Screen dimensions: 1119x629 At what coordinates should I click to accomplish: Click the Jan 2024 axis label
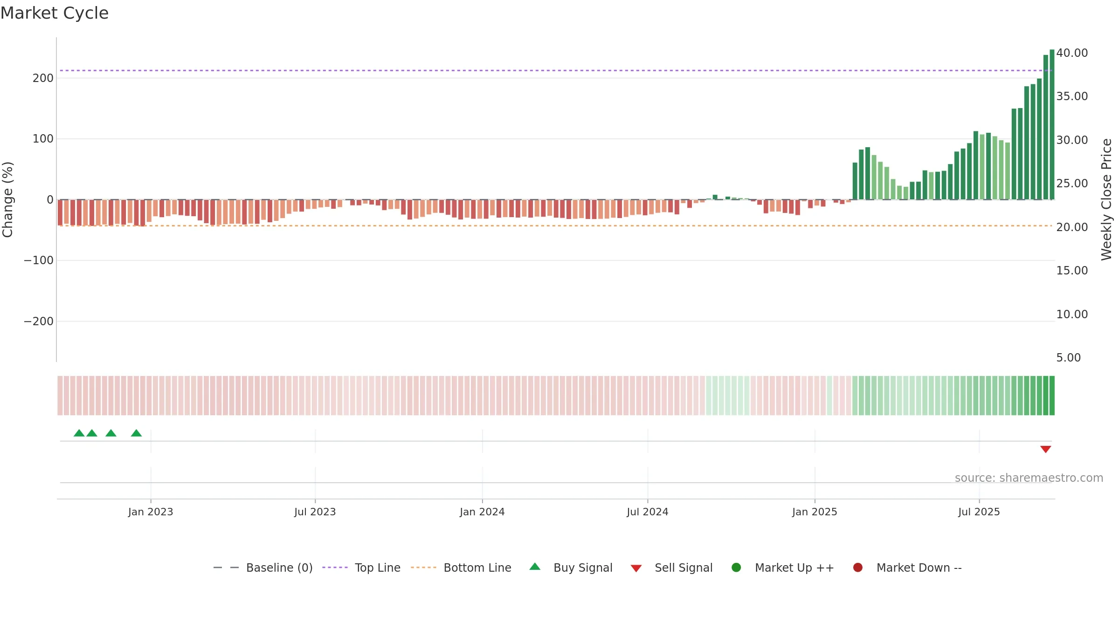pos(482,512)
